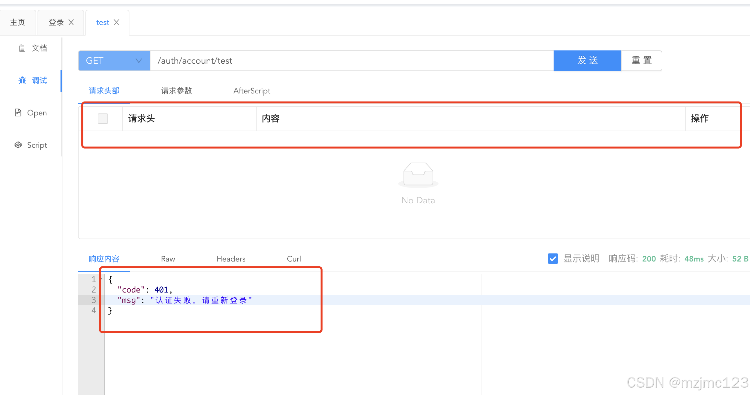Open the AfterScript tab
The height and width of the screenshot is (395, 750).
click(252, 91)
